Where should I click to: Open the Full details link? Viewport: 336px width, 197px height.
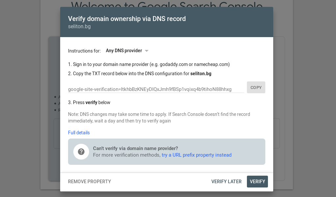[79, 133]
